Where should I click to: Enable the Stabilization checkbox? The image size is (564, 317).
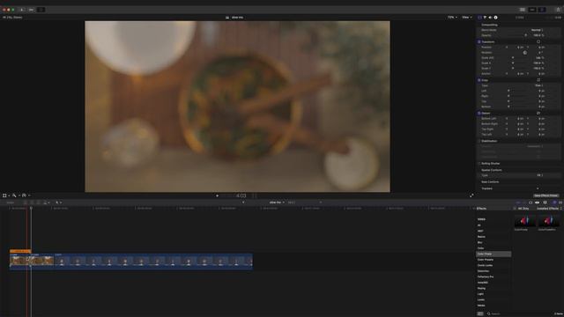[x=479, y=141]
